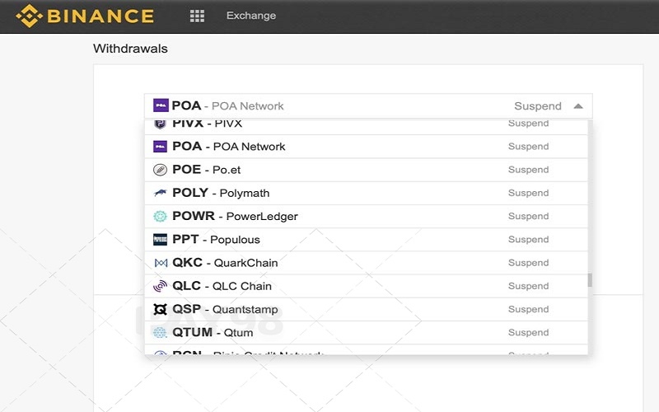Click the coin list scrollbar thumb
Image resolution: width=659 pixels, height=412 pixels.
tap(590, 280)
